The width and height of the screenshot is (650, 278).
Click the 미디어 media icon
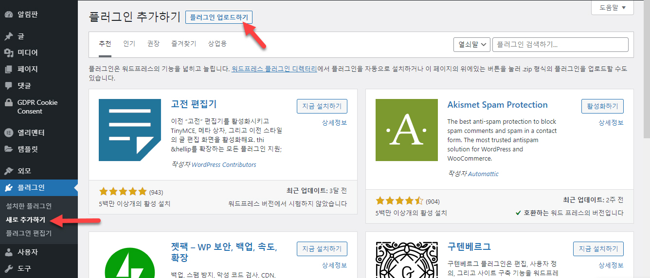8,53
